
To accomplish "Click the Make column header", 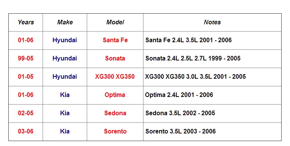I will tap(65, 22).
